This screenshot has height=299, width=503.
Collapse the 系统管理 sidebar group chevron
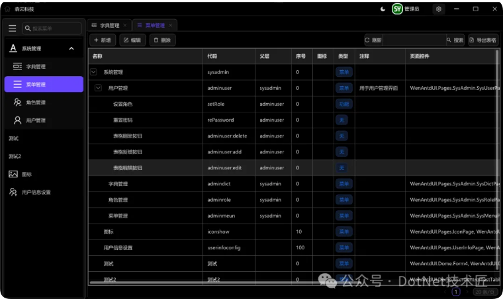click(x=71, y=49)
